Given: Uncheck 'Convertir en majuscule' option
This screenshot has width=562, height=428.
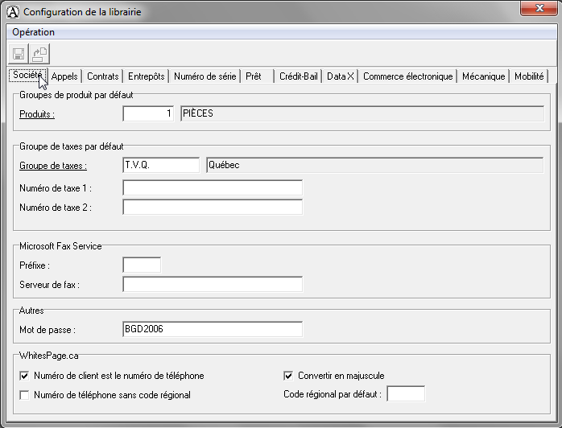Looking at the screenshot, I should 288,376.
